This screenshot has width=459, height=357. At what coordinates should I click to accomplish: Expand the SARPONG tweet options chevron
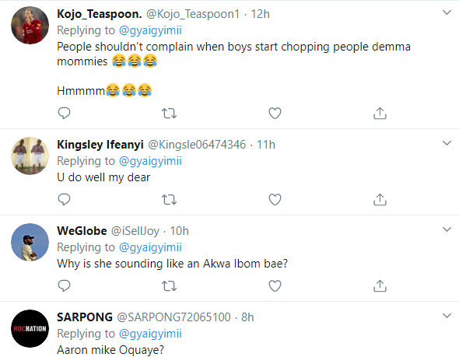tap(447, 316)
